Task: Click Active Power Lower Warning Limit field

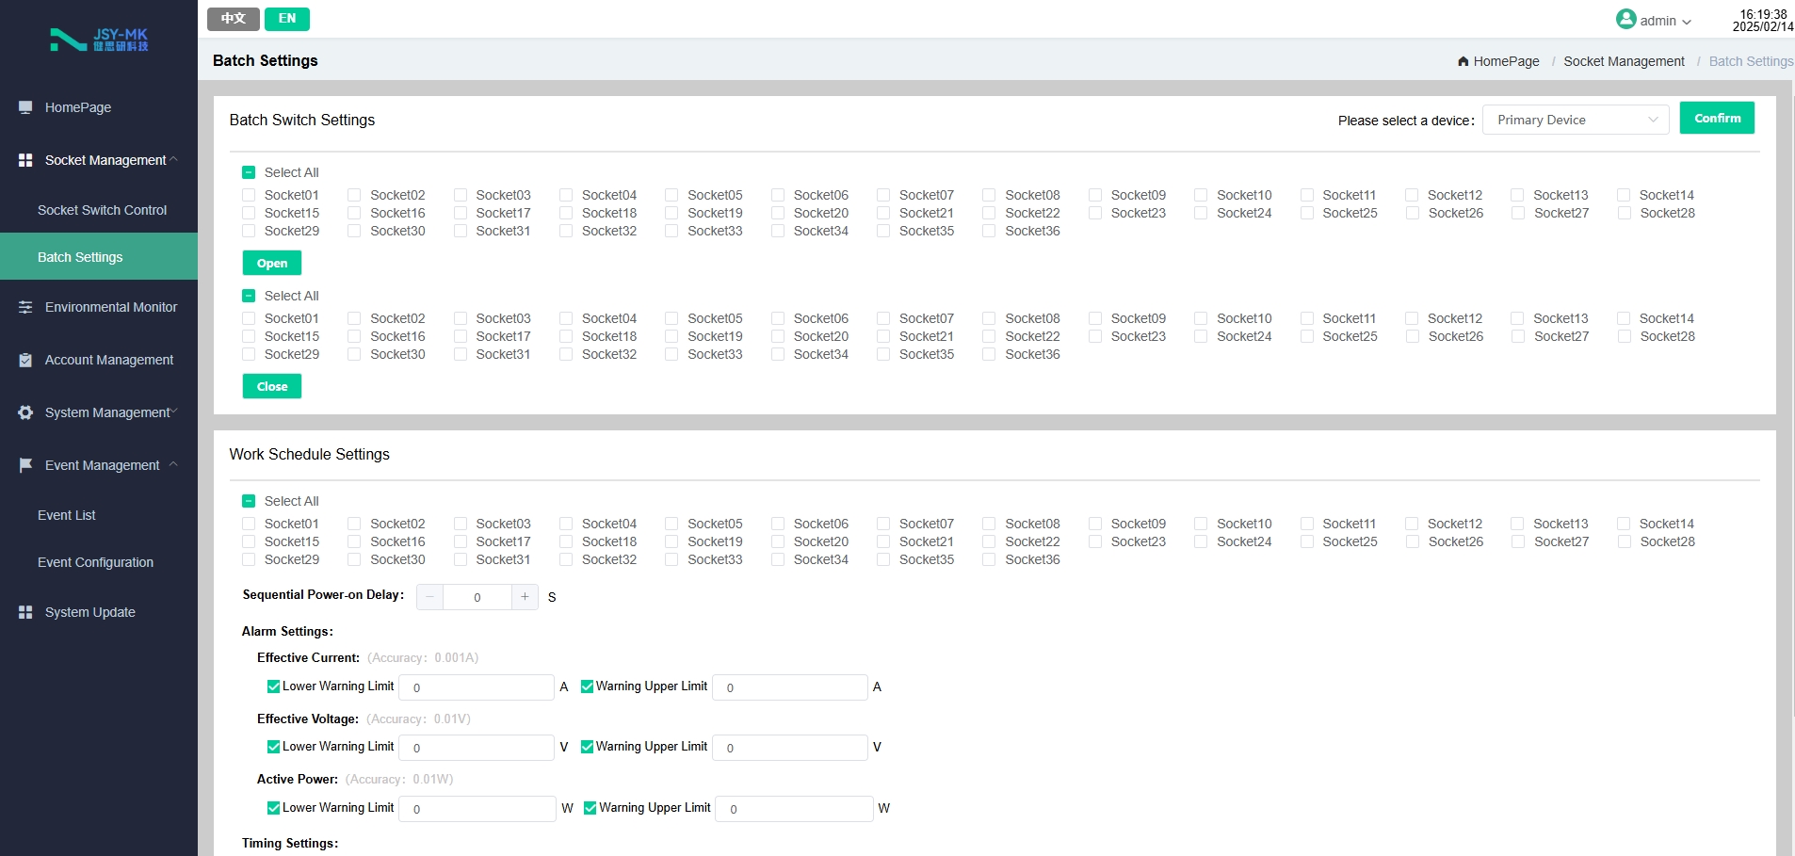Action: [x=477, y=809]
